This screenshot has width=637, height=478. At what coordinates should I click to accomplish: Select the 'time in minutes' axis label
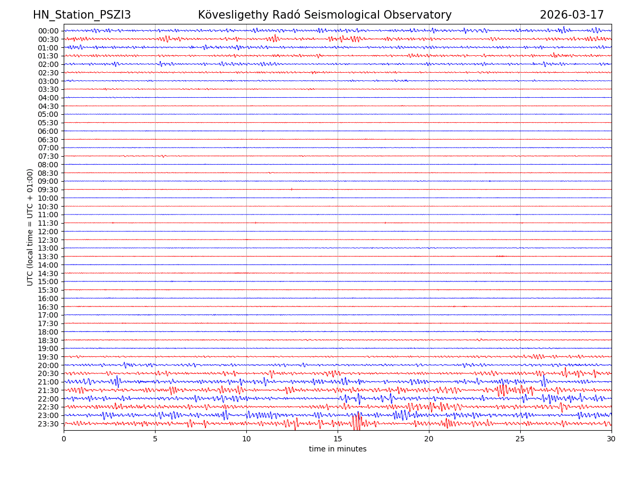tap(338, 449)
